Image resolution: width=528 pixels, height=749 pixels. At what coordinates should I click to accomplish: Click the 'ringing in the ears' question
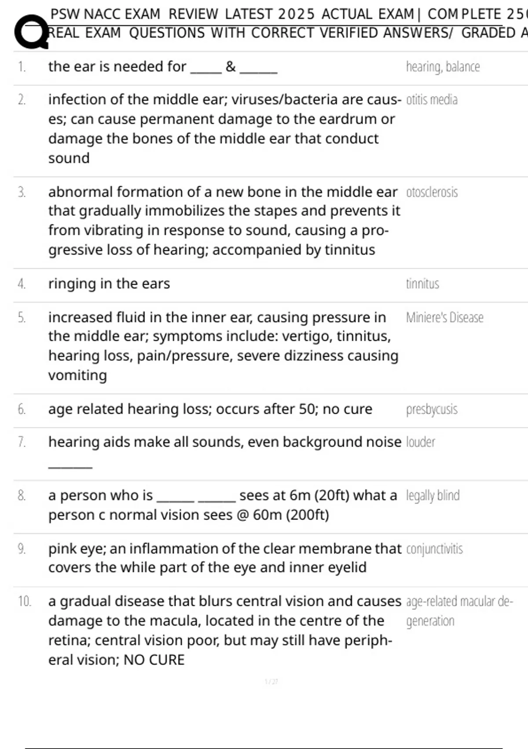click(109, 284)
